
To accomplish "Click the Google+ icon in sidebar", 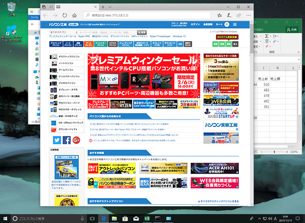I will point(76,140).
